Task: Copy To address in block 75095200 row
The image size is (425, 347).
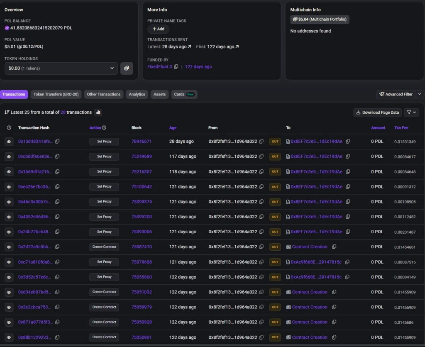Action: pos(348,217)
